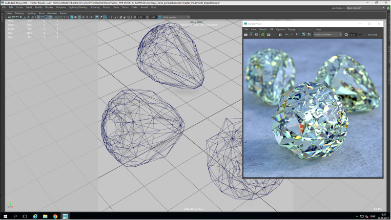391x220 pixels.
Task: Click the ENG language indicator in system tray
Action: [372, 217]
